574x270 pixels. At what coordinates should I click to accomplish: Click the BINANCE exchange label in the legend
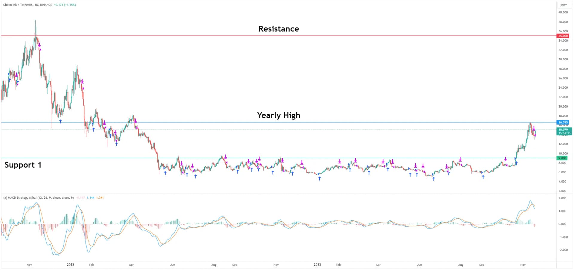(46, 5)
